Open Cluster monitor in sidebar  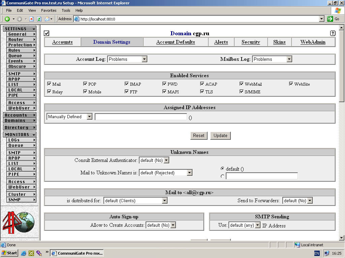22,195
